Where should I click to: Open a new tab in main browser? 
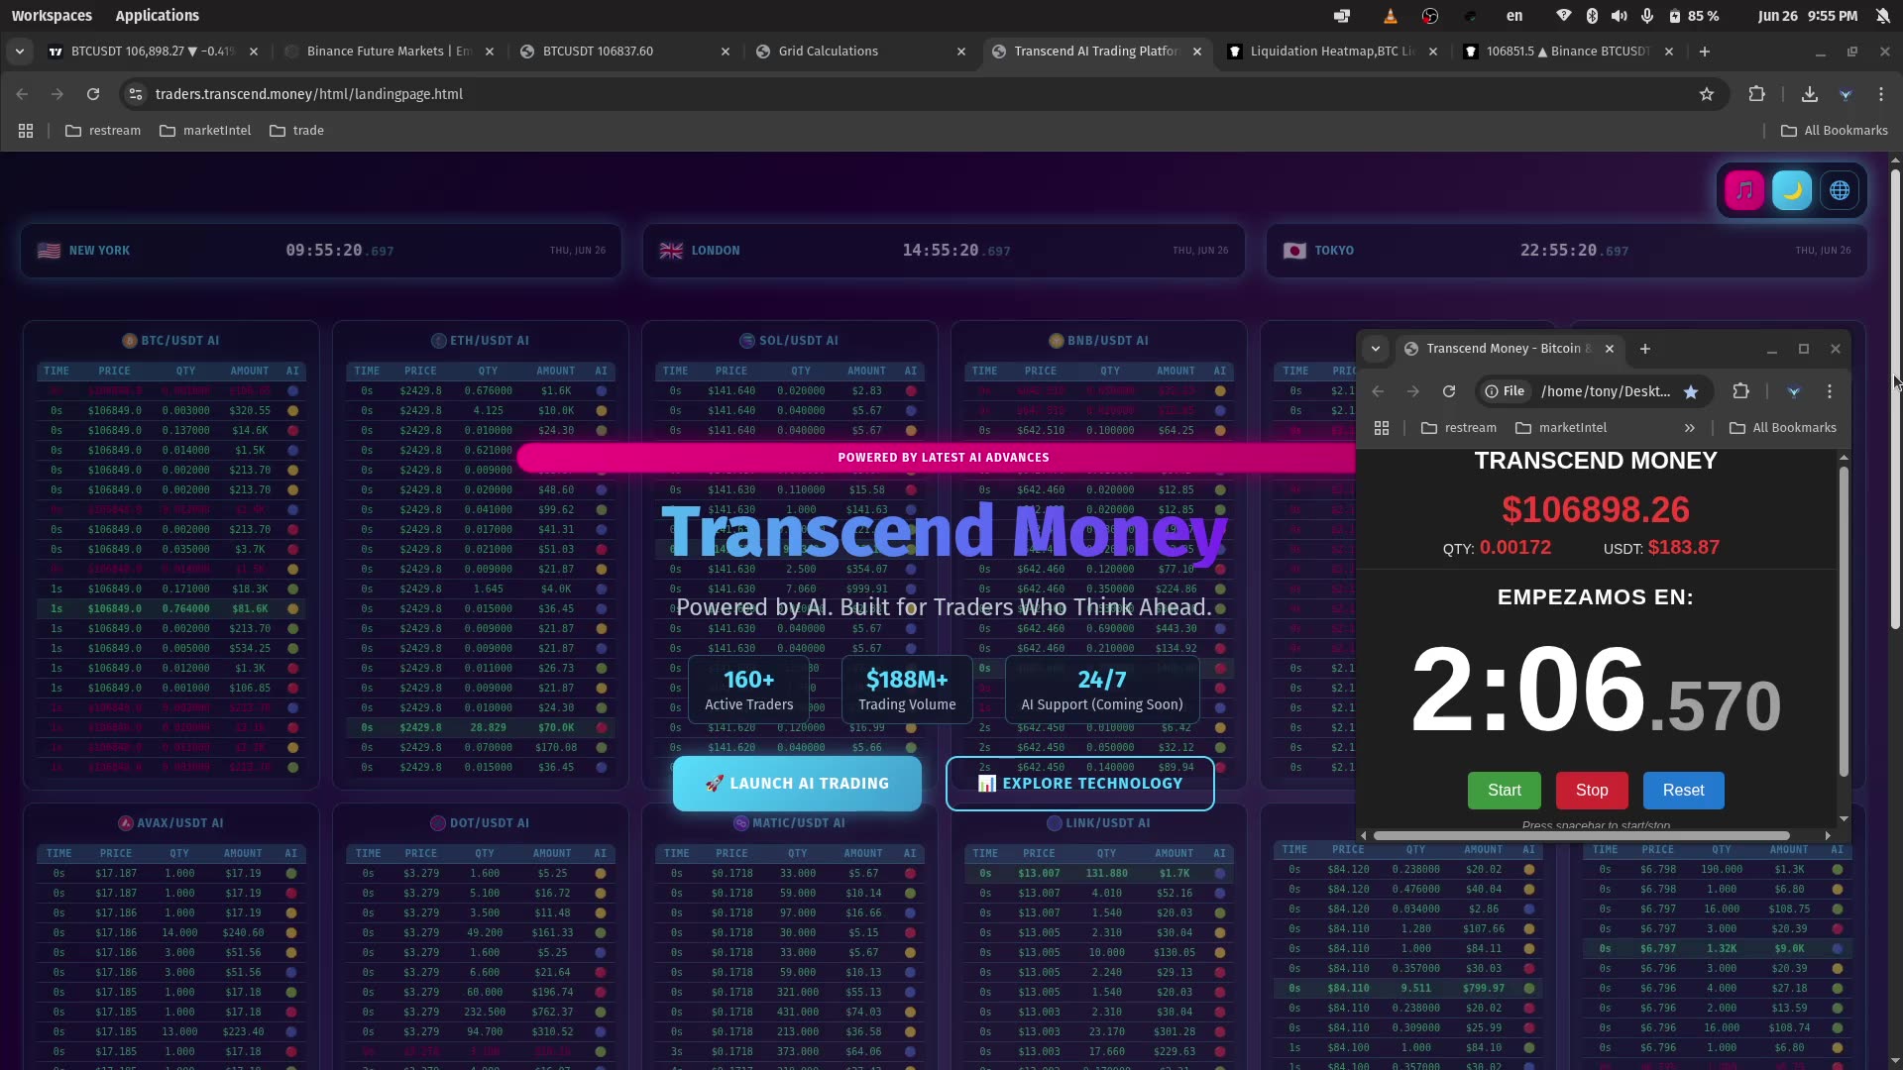1704,52
